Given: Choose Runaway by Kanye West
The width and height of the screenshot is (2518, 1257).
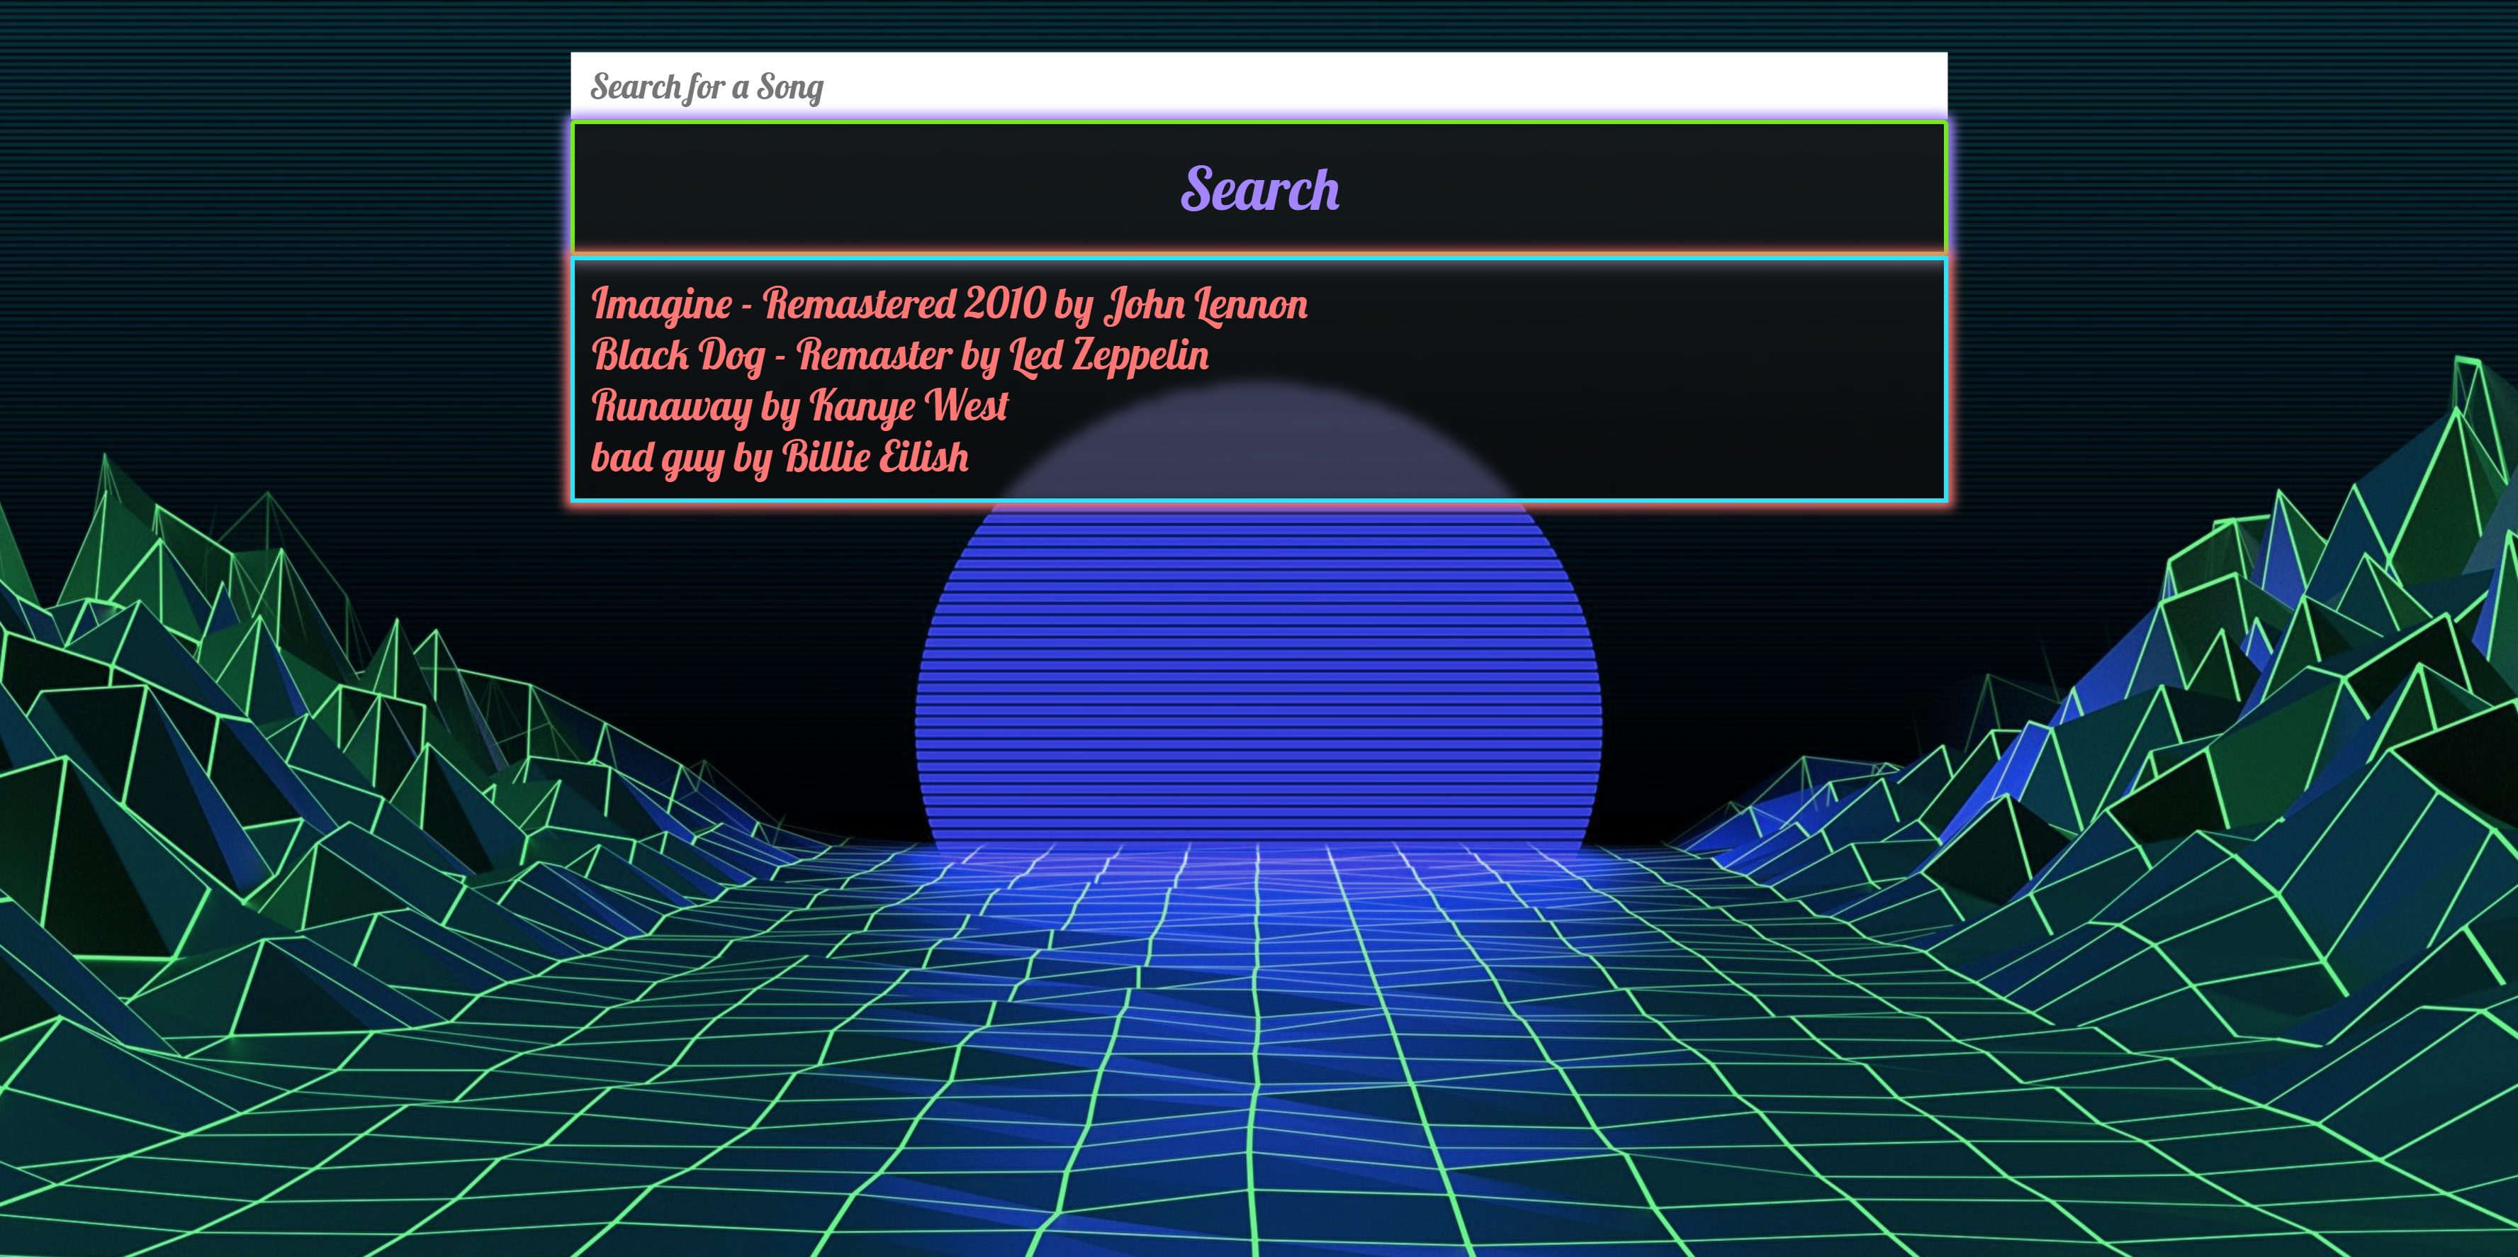Looking at the screenshot, I should [799, 406].
